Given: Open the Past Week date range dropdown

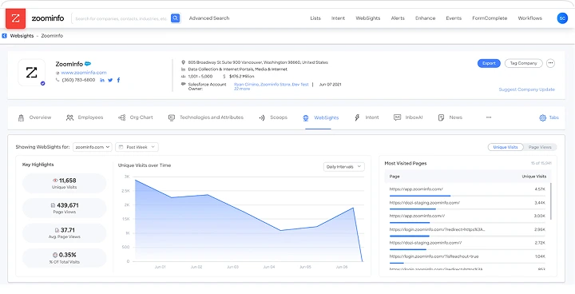Looking at the screenshot, I should pyautogui.click(x=137, y=147).
